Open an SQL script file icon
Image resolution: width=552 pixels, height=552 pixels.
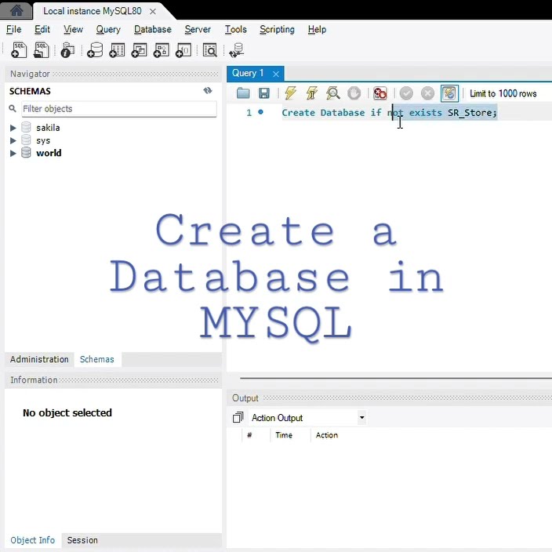coord(42,49)
